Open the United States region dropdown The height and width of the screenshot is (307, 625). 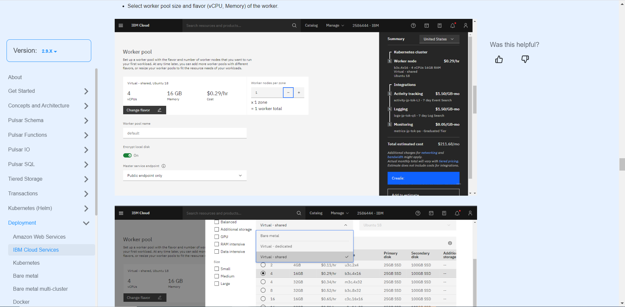pos(439,39)
